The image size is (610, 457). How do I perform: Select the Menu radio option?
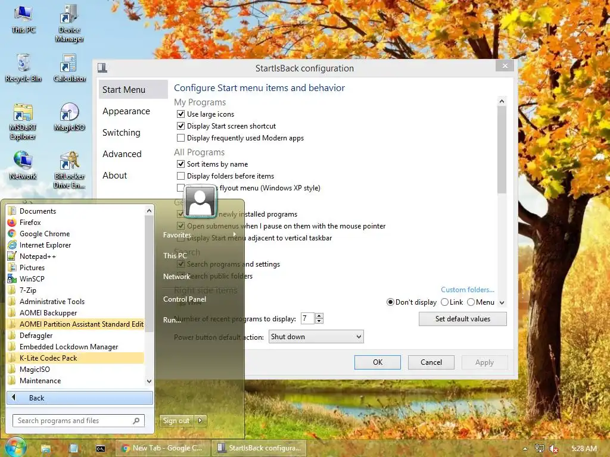(x=471, y=302)
